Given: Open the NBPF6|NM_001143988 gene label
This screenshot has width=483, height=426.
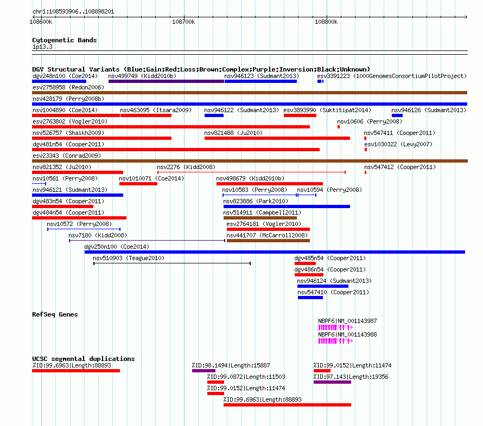Looking at the screenshot, I should click(347, 334).
